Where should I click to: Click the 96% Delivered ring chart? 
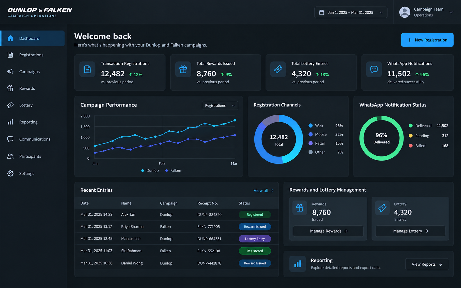tap(381, 138)
